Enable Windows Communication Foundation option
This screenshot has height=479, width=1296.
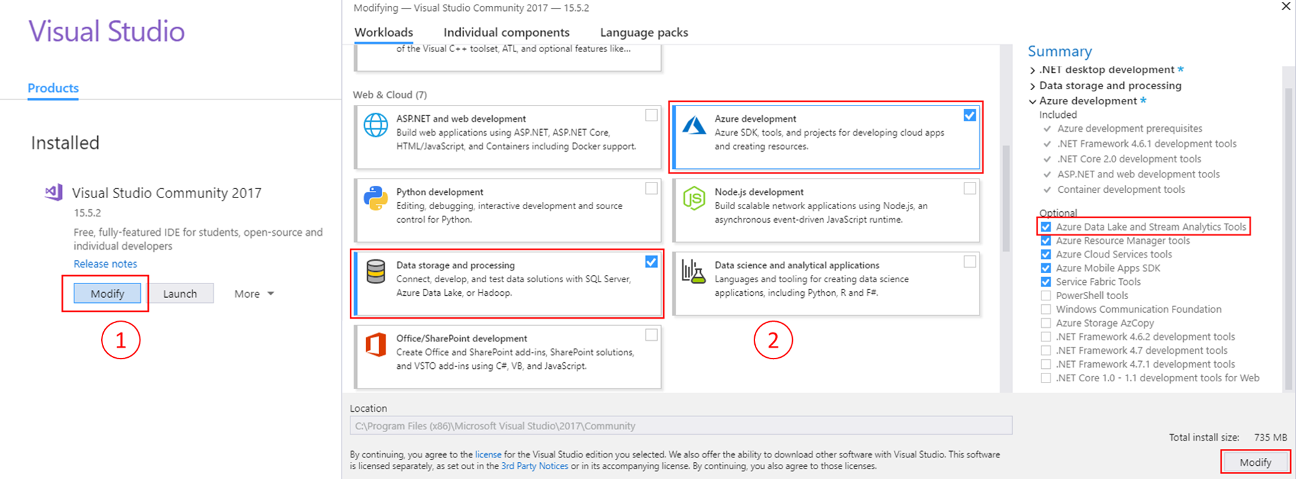pos(1046,309)
